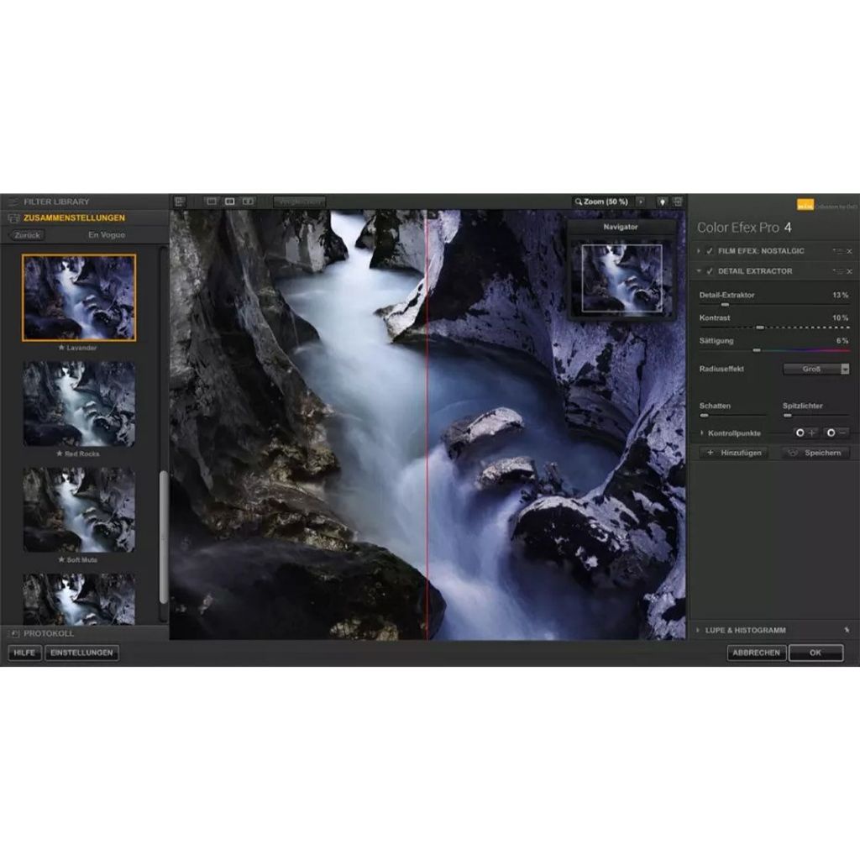Remove the Film Efex: Nostalgic filter
This screenshot has width=860, height=860.
pyautogui.click(x=849, y=251)
